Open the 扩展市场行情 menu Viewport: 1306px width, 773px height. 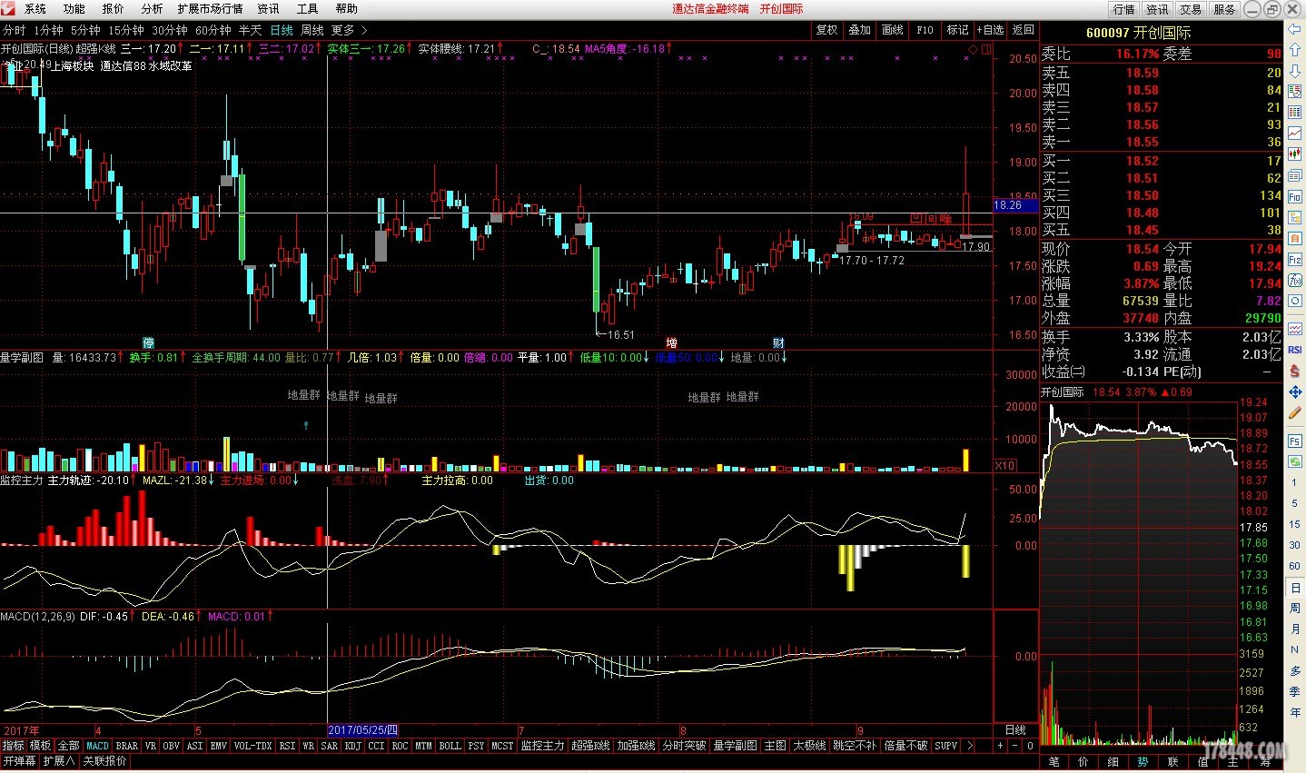[210, 9]
